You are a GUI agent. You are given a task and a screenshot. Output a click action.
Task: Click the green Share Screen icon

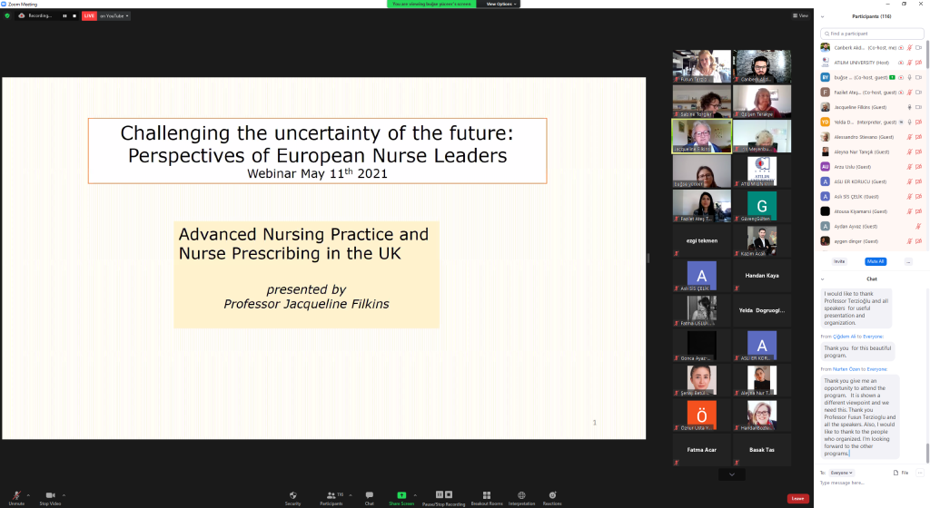click(401, 495)
